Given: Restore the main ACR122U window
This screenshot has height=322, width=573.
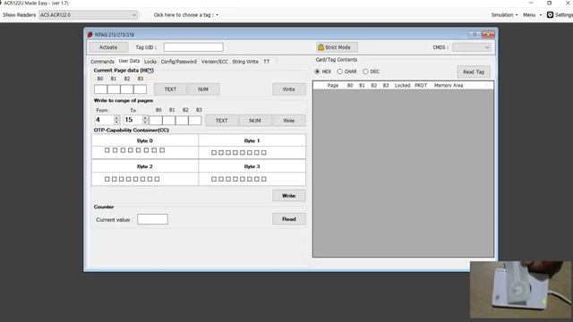Looking at the screenshot, I should [x=549, y=3].
